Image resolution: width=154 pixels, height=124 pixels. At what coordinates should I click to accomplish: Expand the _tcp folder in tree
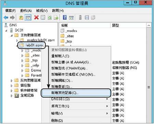(22, 61)
